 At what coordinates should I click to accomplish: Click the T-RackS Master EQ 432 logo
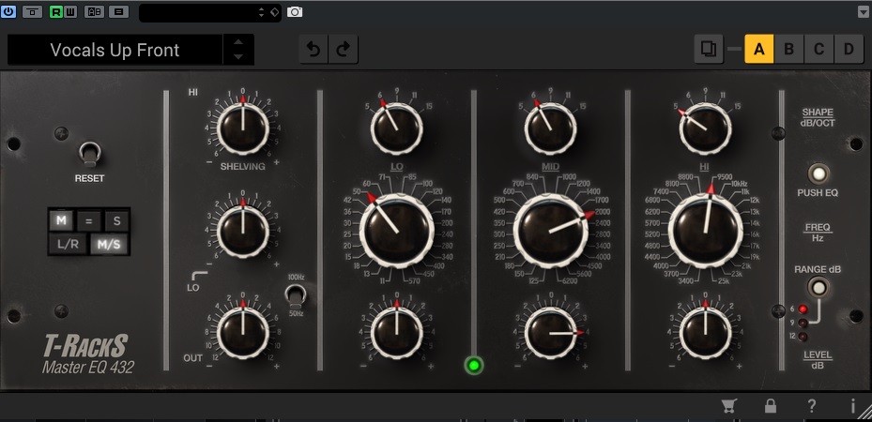tap(88, 354)
